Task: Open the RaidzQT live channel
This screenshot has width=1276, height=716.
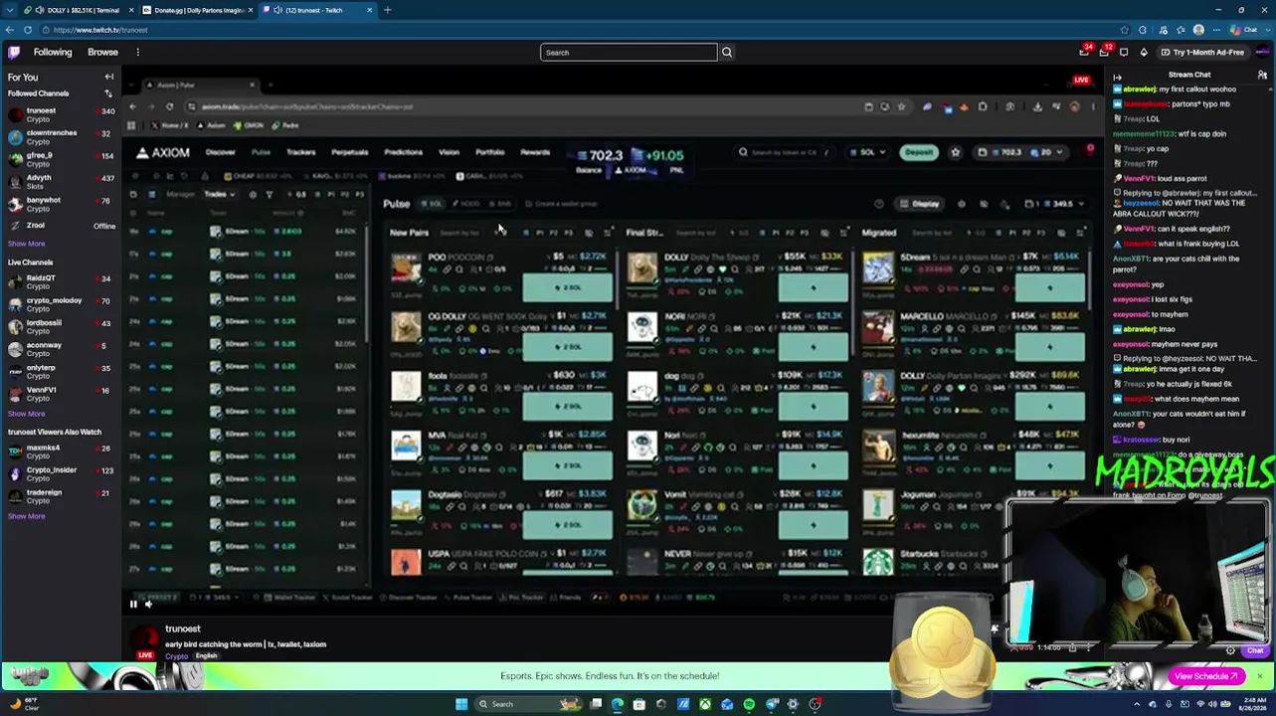Action: [x=61, y=281]
